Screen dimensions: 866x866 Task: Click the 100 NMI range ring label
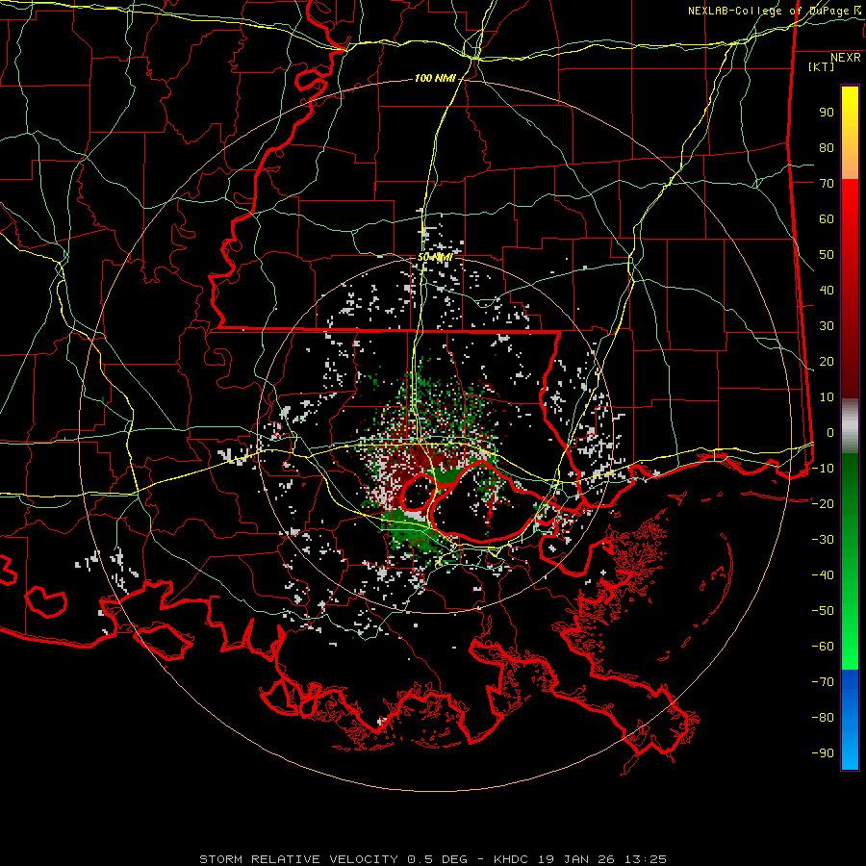point(435,78)
